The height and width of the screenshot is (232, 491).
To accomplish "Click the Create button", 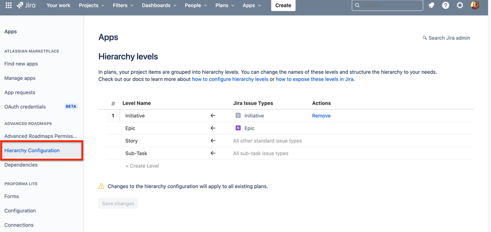I will (x=284, y=5).
